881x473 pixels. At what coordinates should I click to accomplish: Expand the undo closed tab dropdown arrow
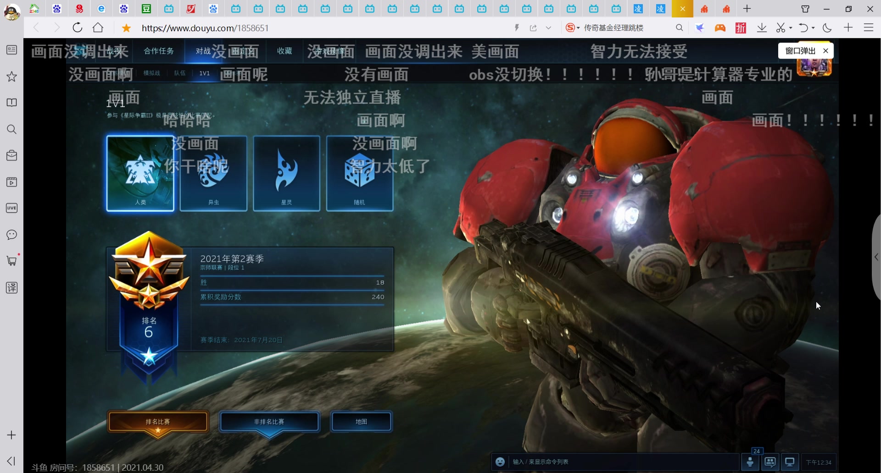(813, 28)
